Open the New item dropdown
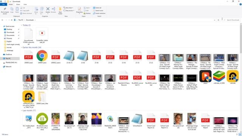The height and width of the screenshot is (136, 242). tap(68, 8)
